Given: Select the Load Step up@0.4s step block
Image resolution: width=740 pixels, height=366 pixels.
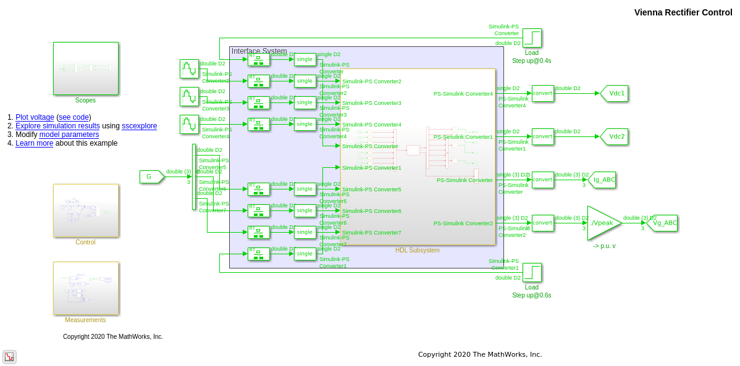Looking at the screenshot, I should [x=532, y=38].
